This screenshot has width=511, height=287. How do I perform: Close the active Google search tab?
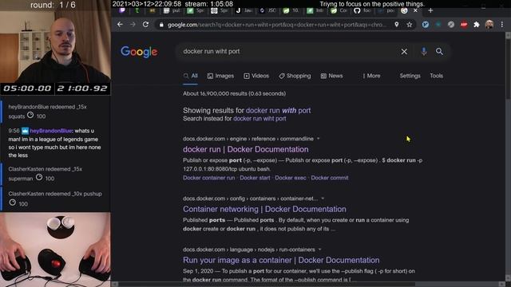pyautogui.click(x=415, y=10)
